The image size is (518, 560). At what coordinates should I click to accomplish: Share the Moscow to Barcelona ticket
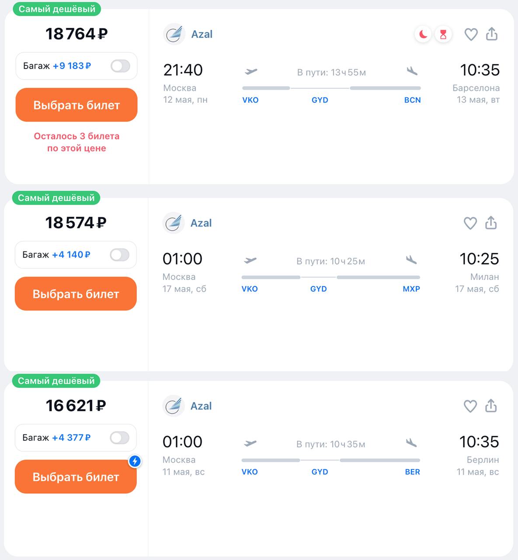(x=492, y=34)
